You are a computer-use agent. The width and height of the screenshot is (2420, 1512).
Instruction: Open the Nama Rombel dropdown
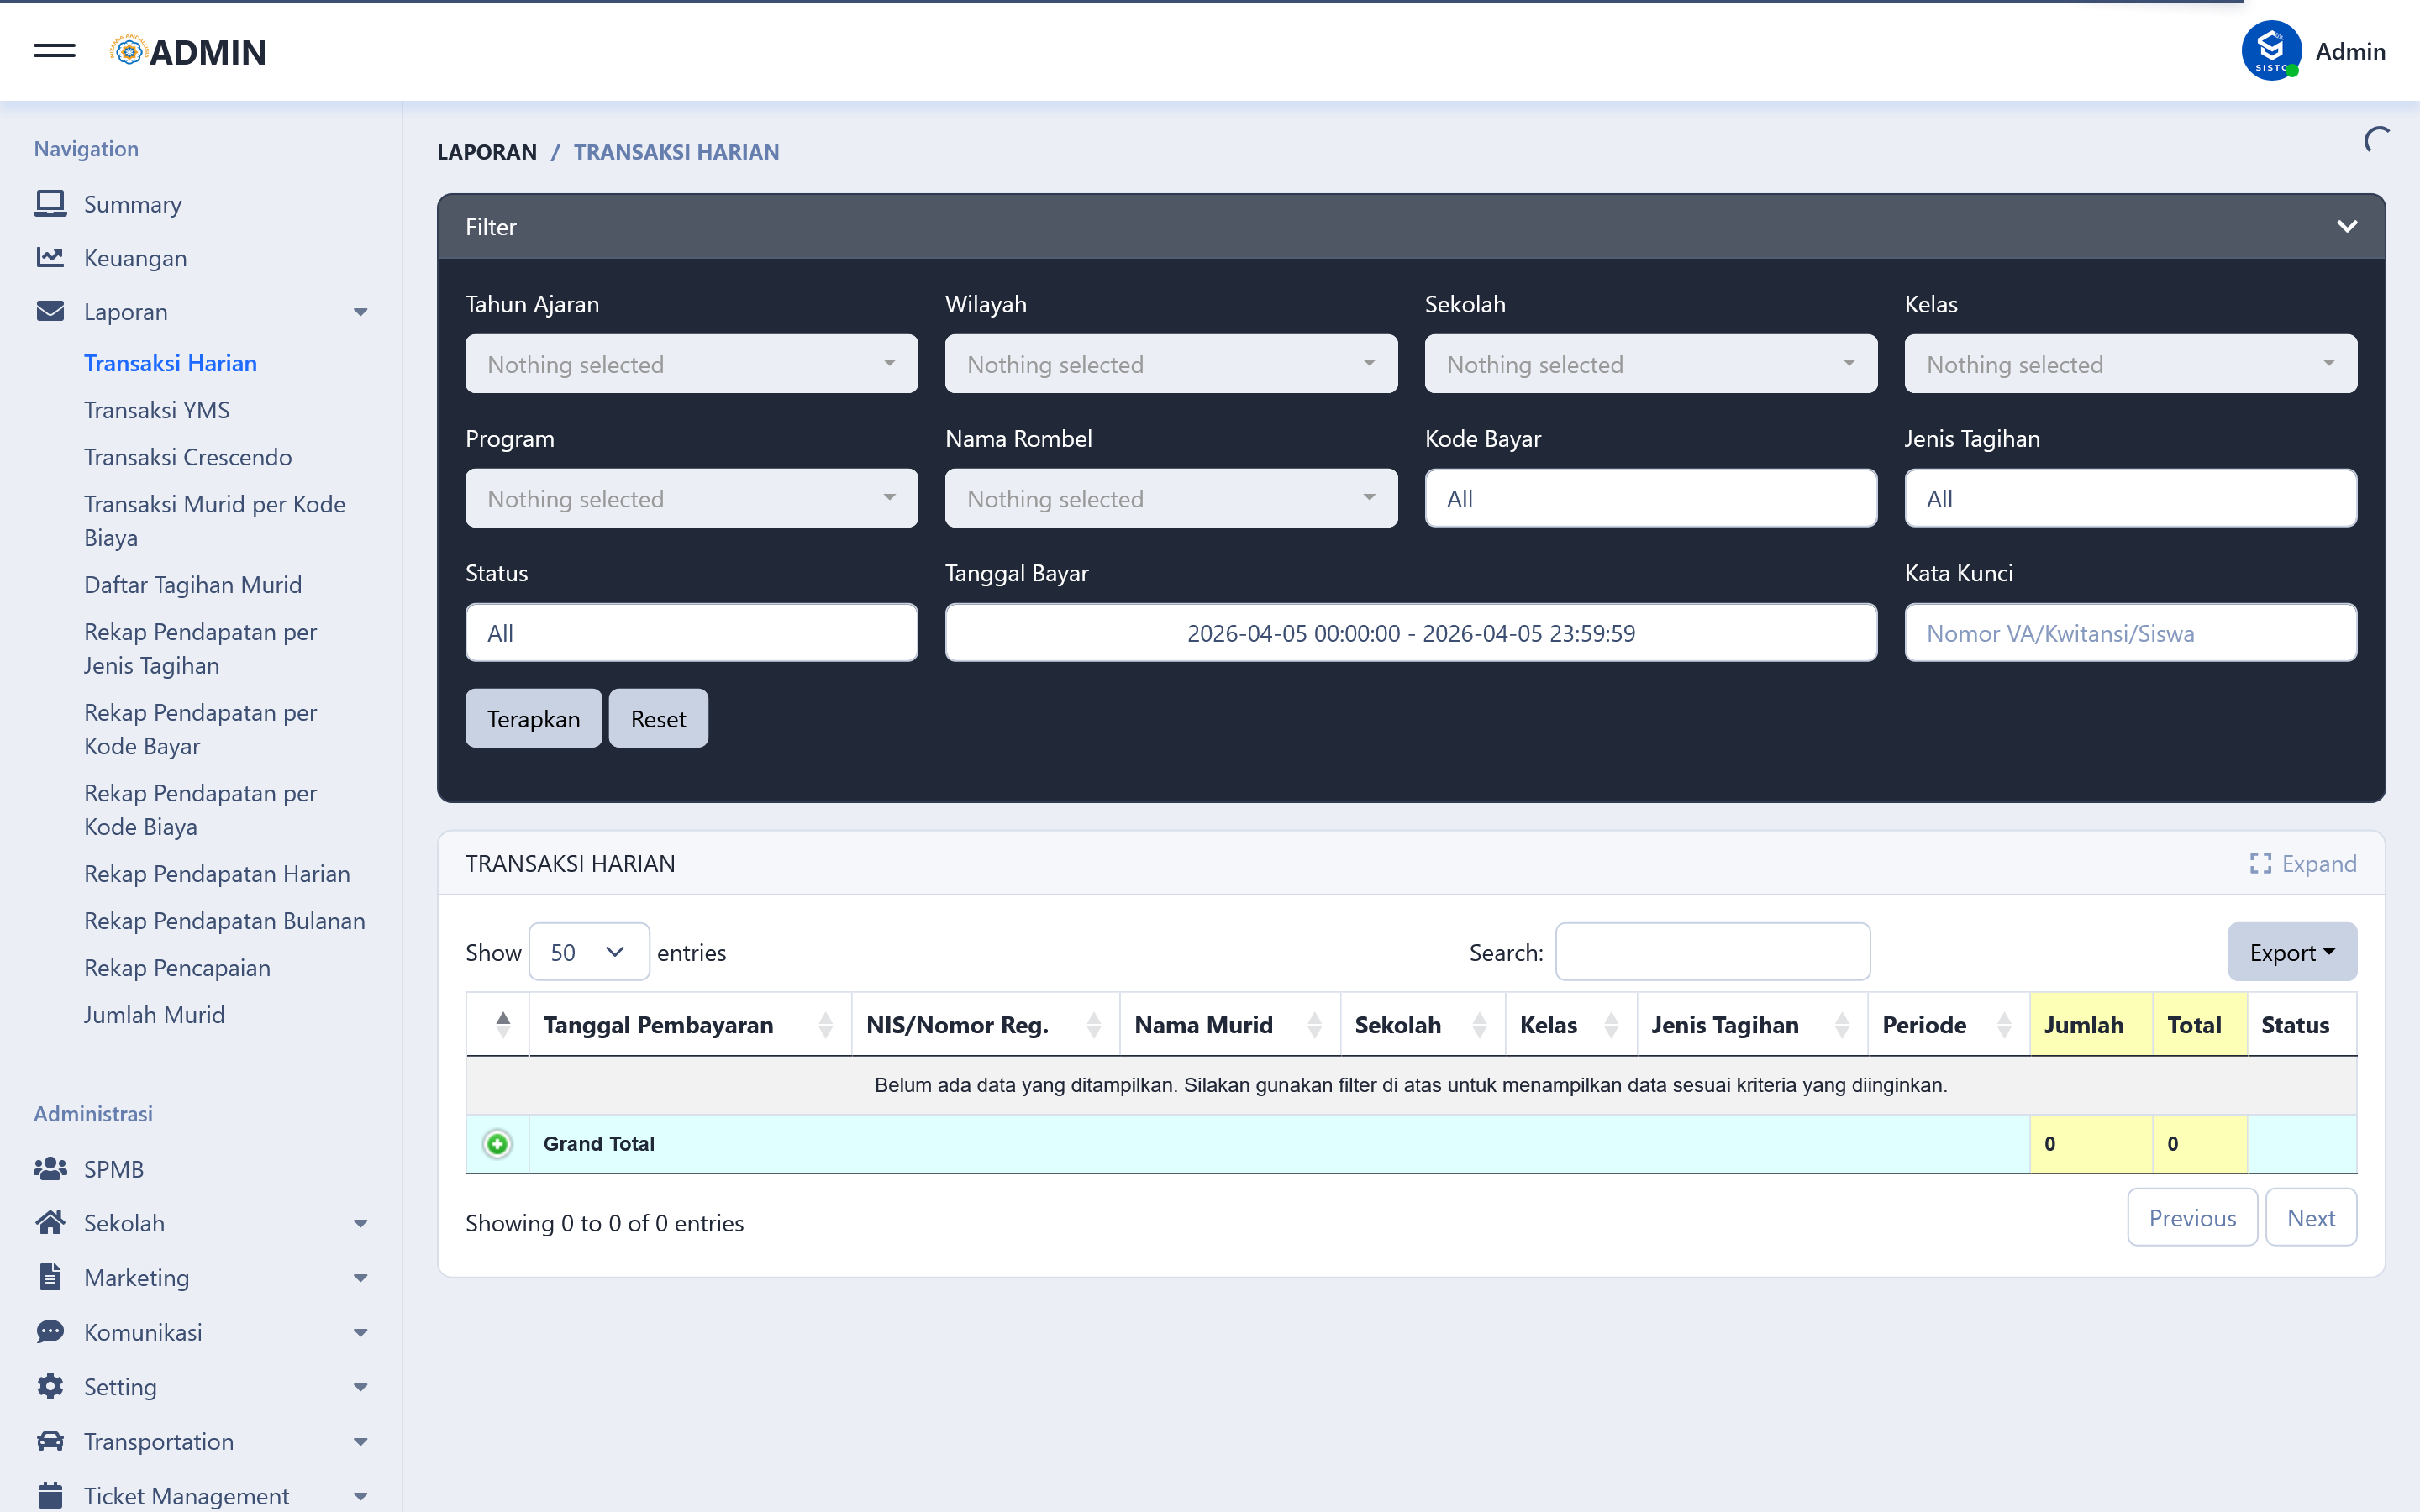point(1171,498)
